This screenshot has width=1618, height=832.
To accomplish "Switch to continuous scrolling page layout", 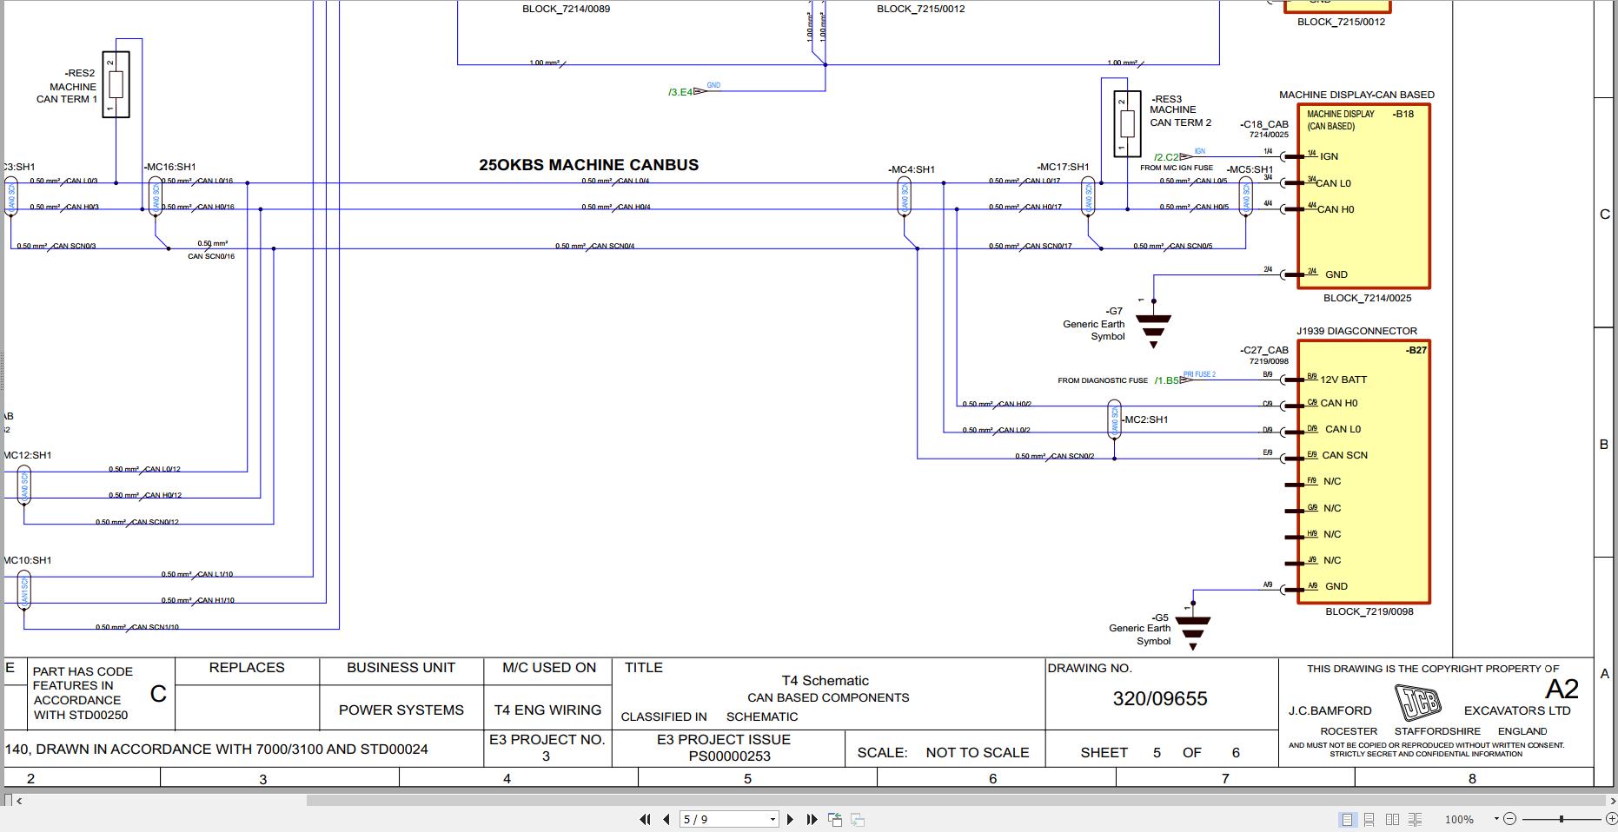I will pos(1369,819).
